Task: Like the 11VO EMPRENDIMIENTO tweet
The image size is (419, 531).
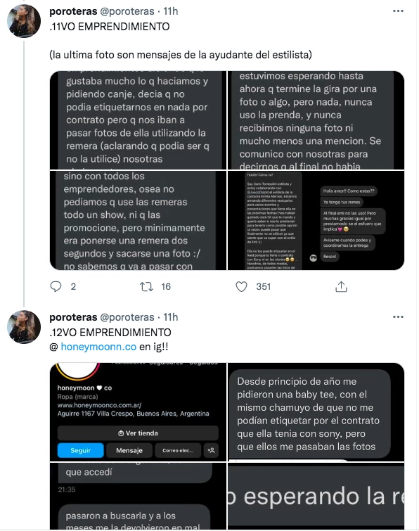Action: [241, 287]
